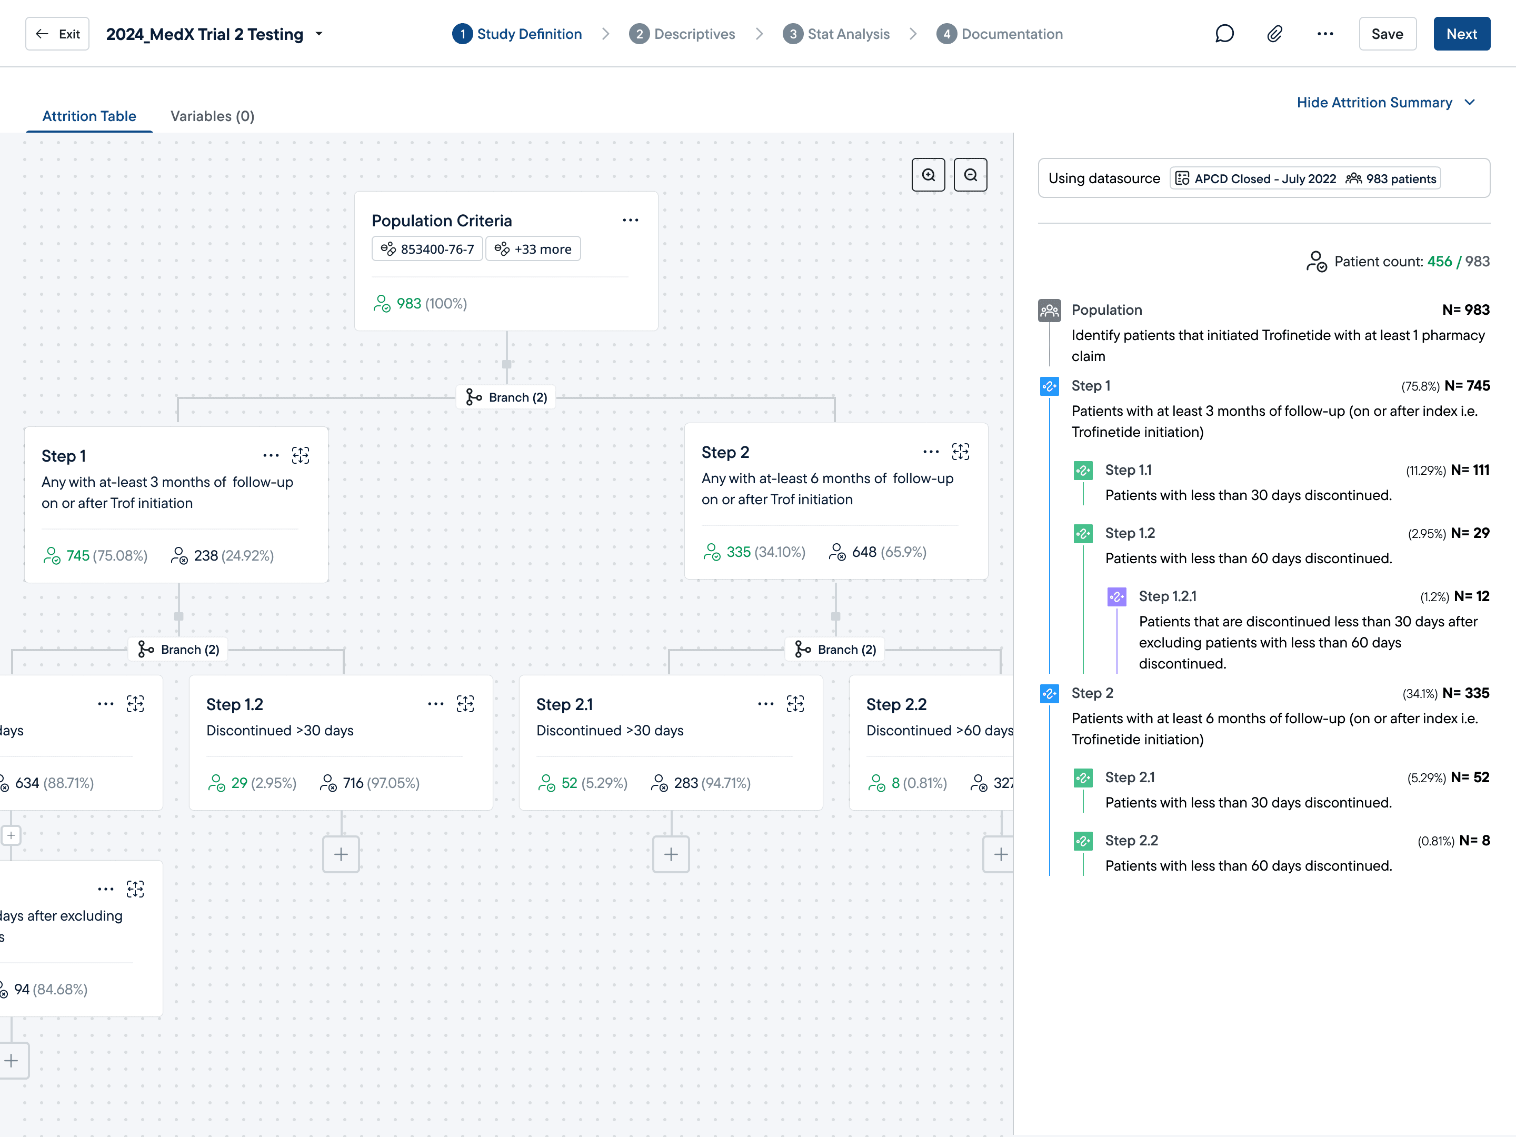Image resolution: width=1516 pixels, height=1137 pixels.
Task: Switch to the Variables (0) tab
Action: pos(212,116)
